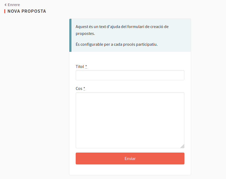Select the required-field marker on Títol
This screenshot has height=179, width=226.
[x=86, y=66]
